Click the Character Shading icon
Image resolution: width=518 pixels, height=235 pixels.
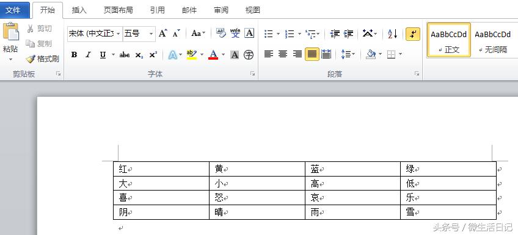tap(235, 55)
